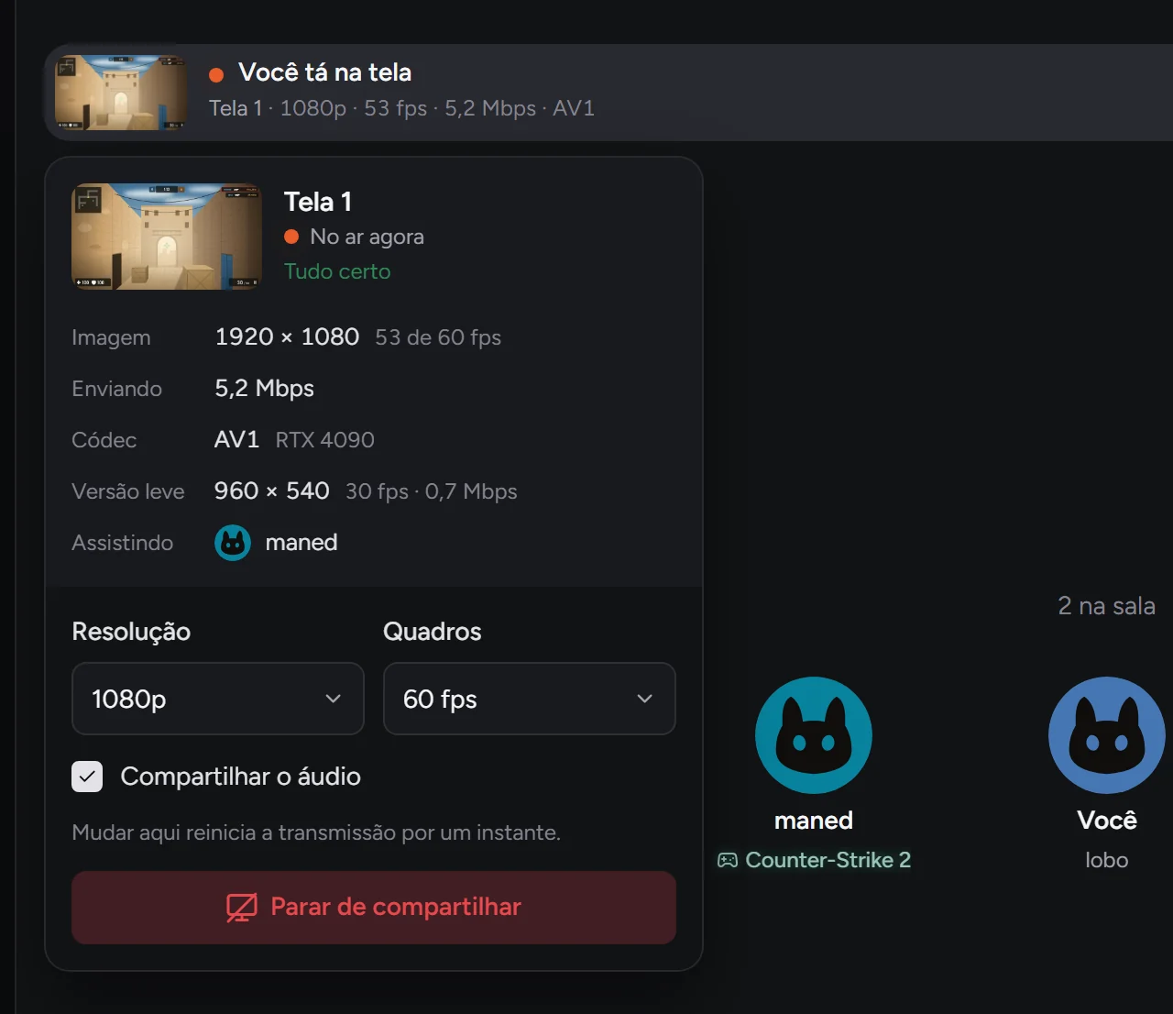This screenshot has height=1014, width=1173.
Task: Click the 2 na sala label
Action: [1106, 606]
